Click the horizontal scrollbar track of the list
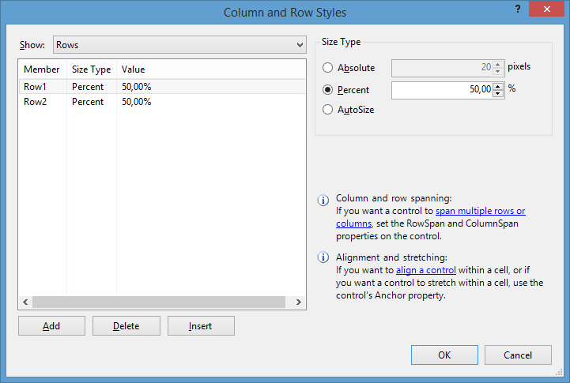570x383 pixels. click(x=159, y=302)
